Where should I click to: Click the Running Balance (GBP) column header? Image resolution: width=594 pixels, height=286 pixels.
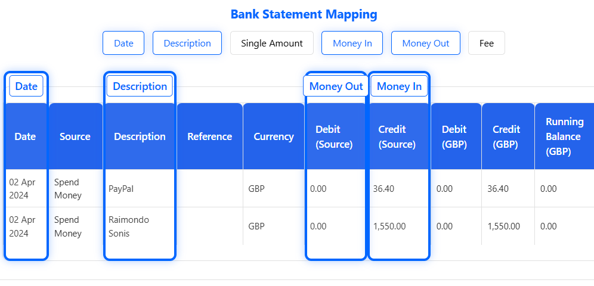[x=564, y=136]
